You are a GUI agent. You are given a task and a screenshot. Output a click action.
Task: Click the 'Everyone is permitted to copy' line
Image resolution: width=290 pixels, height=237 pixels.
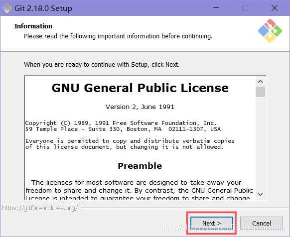point(130,141)
